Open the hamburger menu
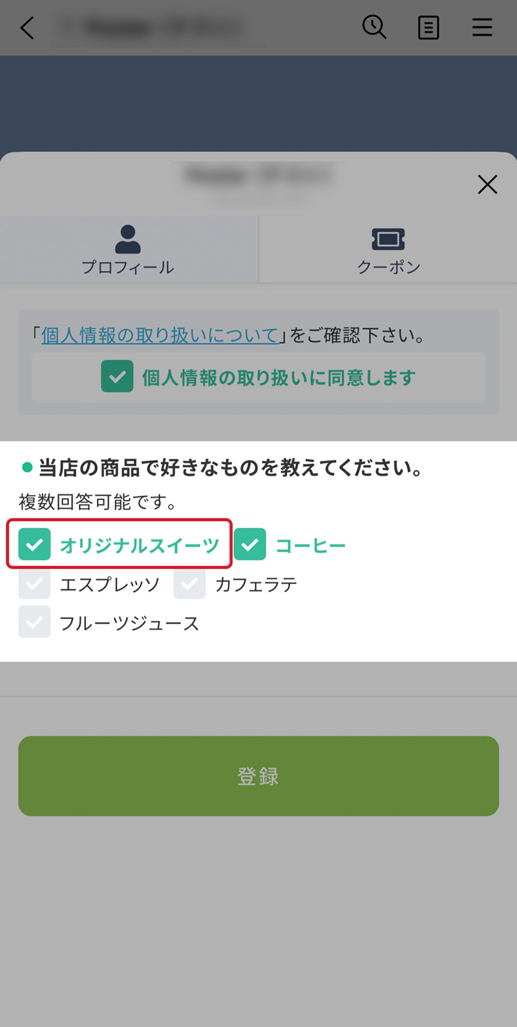517x1027 pixels. tap(482, 28)
